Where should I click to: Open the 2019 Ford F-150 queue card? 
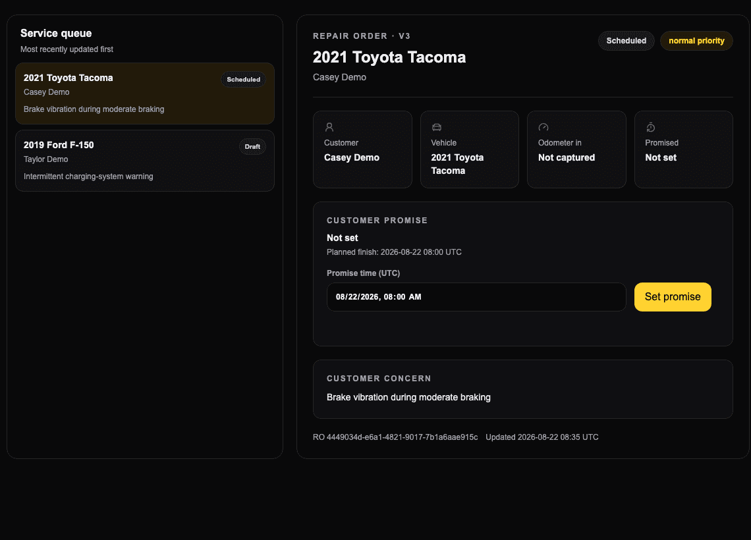click(x=145, y=161)
